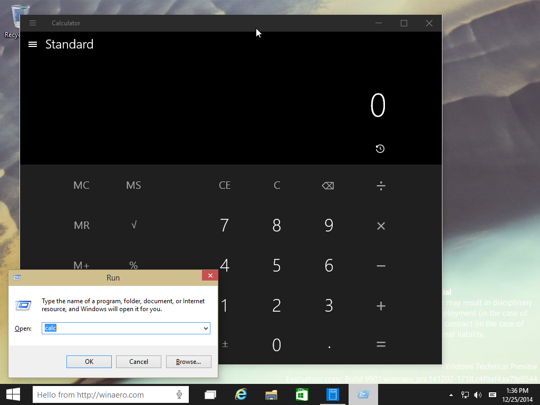Click the Windows Start button
The width and height of the screenshot is (540, 405).
coord(13,394)
